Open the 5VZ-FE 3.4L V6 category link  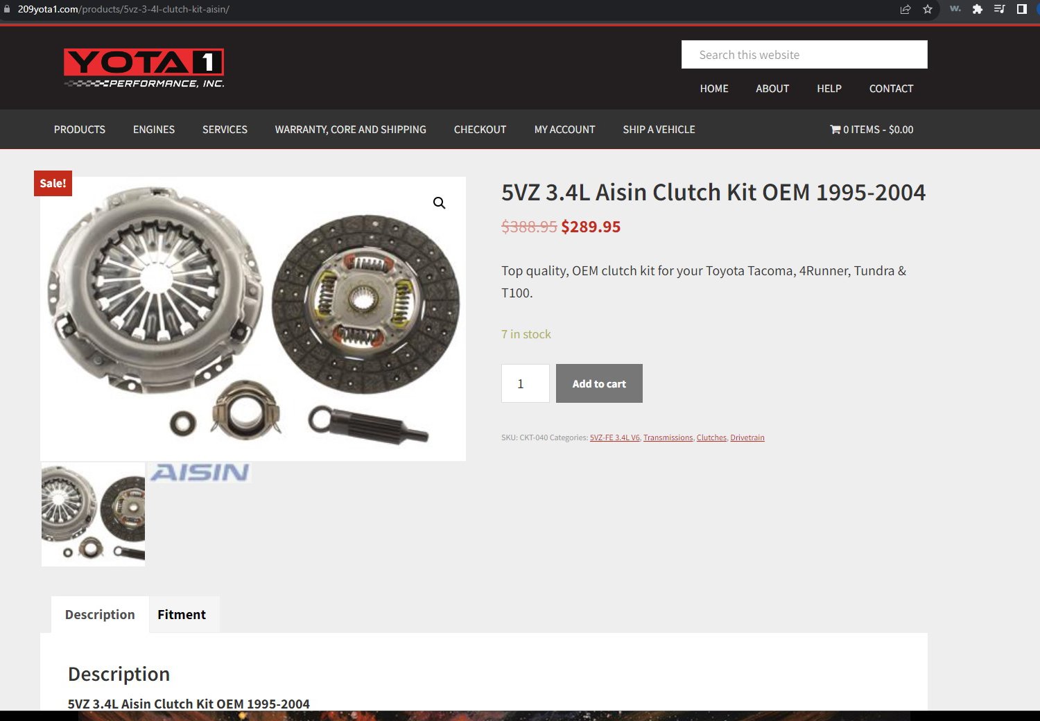615,437
